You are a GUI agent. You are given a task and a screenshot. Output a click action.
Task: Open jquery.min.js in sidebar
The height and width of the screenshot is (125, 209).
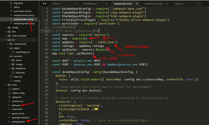point(18,113)
